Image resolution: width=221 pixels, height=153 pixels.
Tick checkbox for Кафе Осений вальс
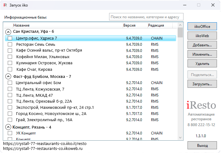10,50
